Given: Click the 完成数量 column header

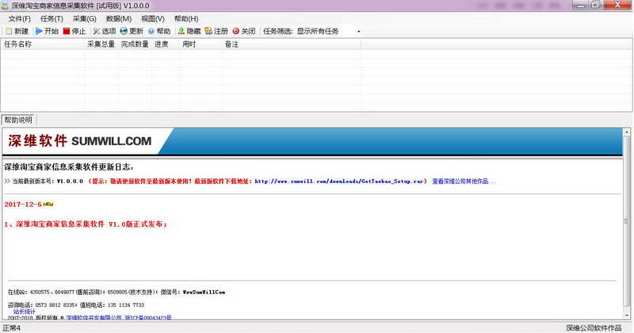Looking at the screenshot, I should pos(135,44).
